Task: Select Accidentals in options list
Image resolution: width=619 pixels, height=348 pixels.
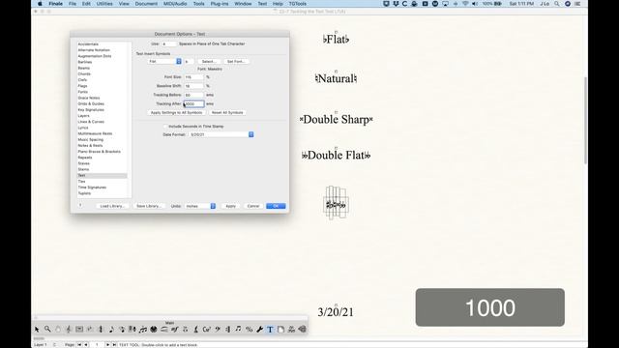Action: pyautogui.click(x=88, y=44)
